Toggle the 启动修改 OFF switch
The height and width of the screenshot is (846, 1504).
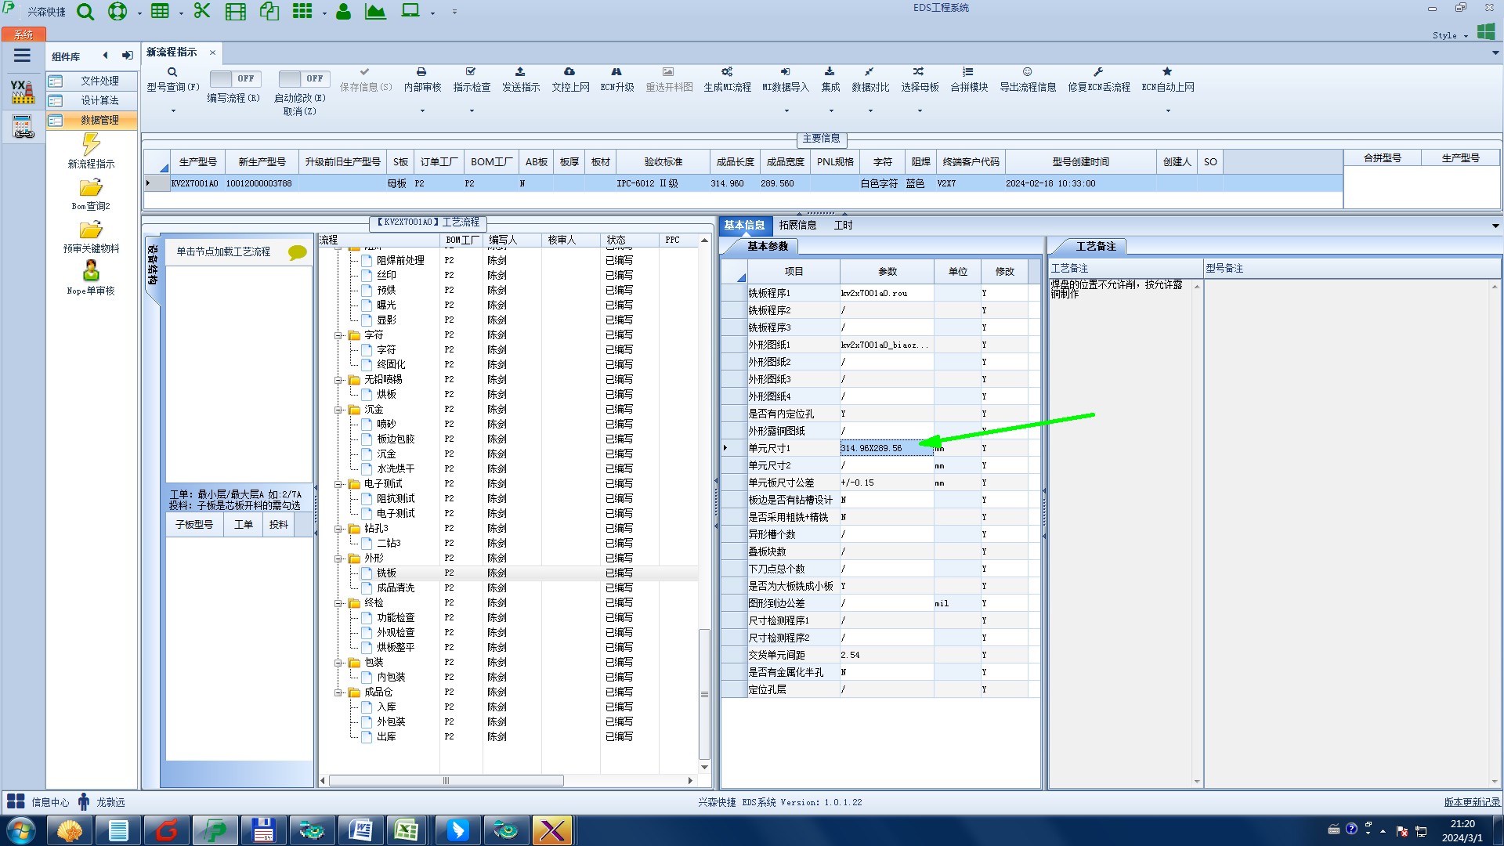304,78
